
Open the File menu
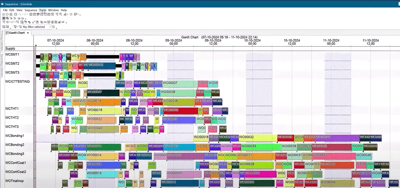(5, 10)
